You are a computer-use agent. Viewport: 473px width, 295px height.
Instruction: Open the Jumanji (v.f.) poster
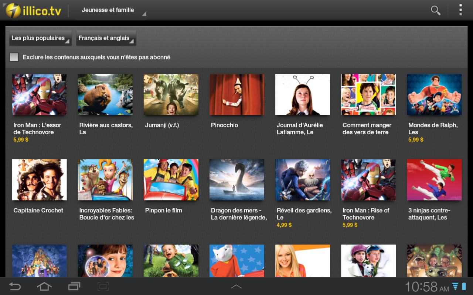[x=171, y=95]
